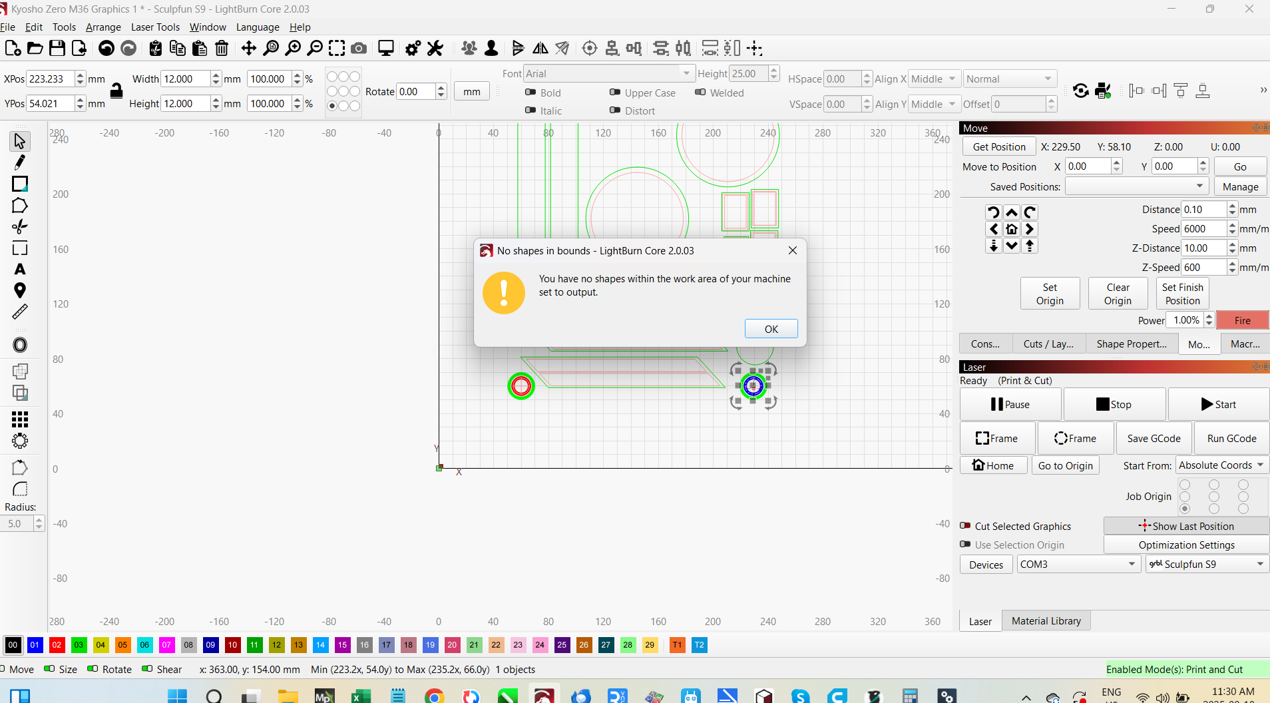Click the Measure ruler tool
Screen dimensions: 1270x703
(x=20, y=312)
